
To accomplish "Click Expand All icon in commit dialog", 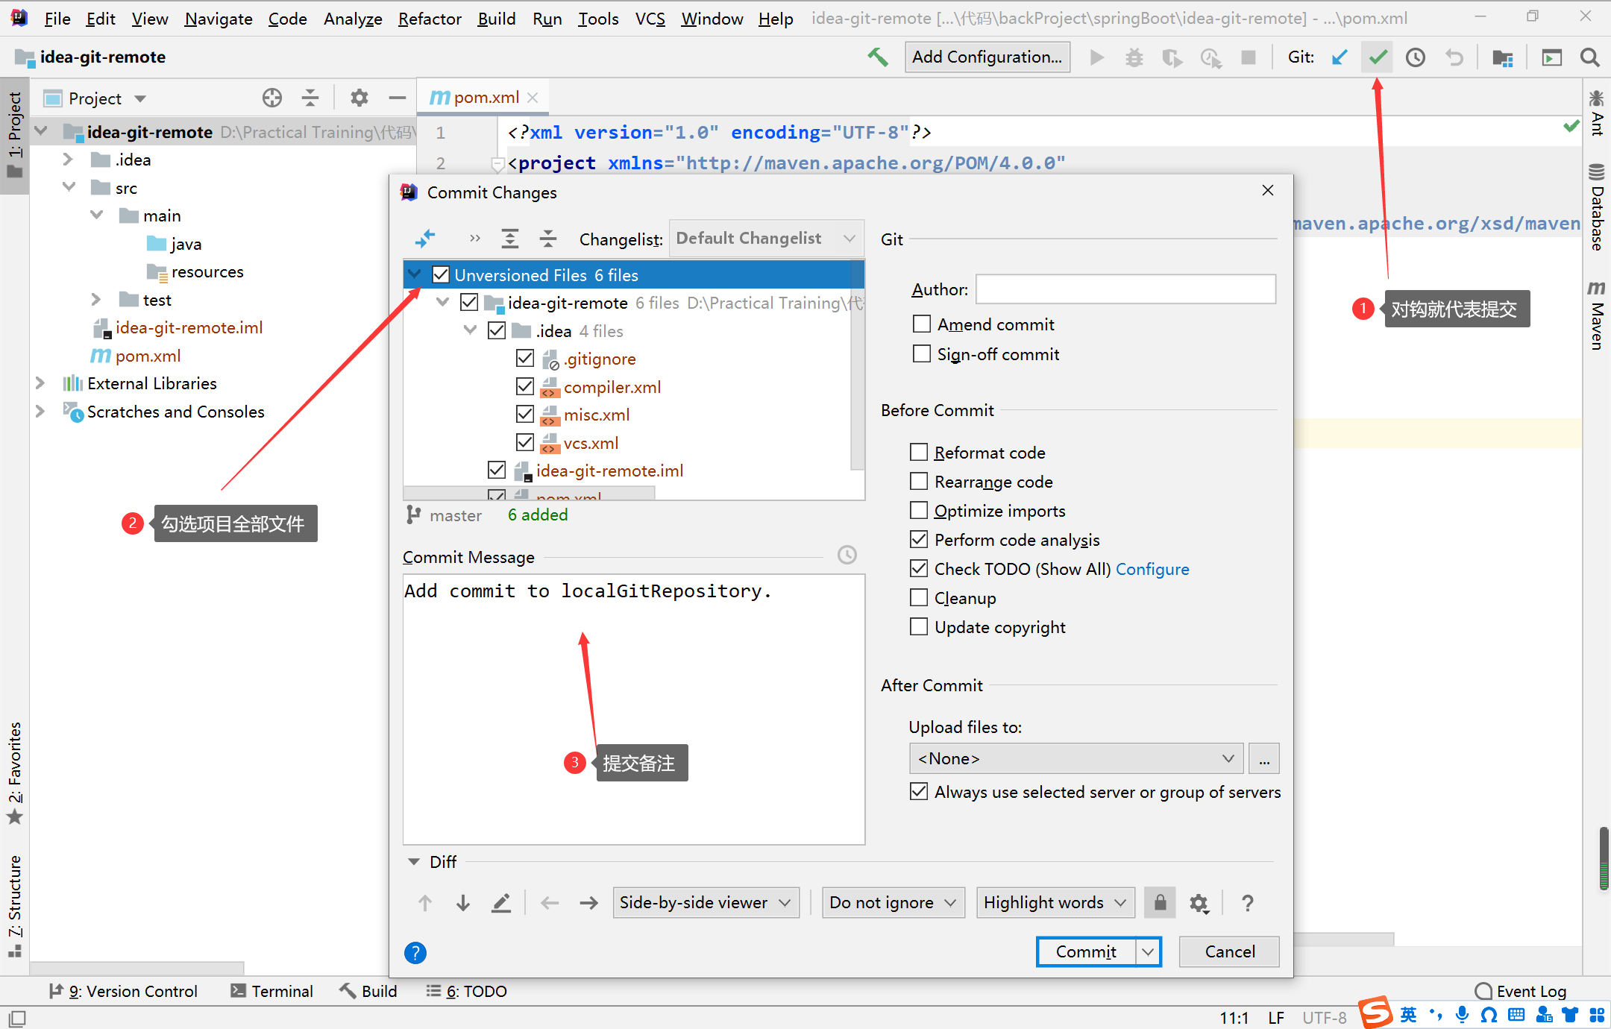I will point(510,239).
